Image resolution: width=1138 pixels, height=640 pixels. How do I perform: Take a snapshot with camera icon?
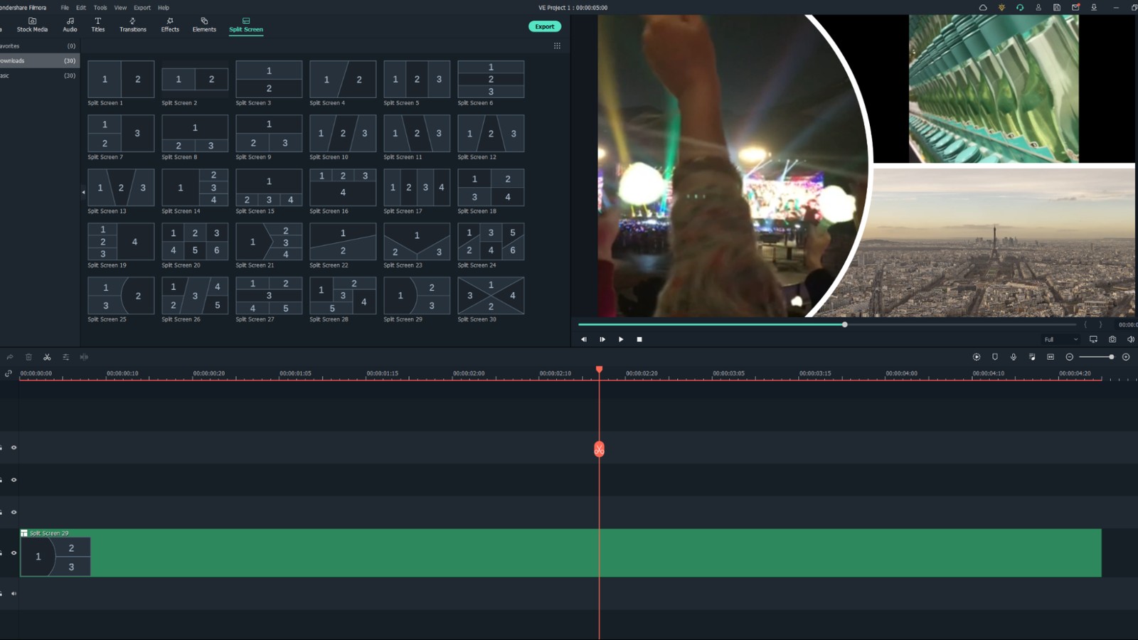click(1112, 339)
